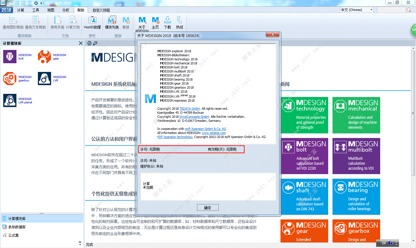The image size is (416, 248).
Task: Open the orange MDESIGN gear tile
Action: [x=304, y=231]
